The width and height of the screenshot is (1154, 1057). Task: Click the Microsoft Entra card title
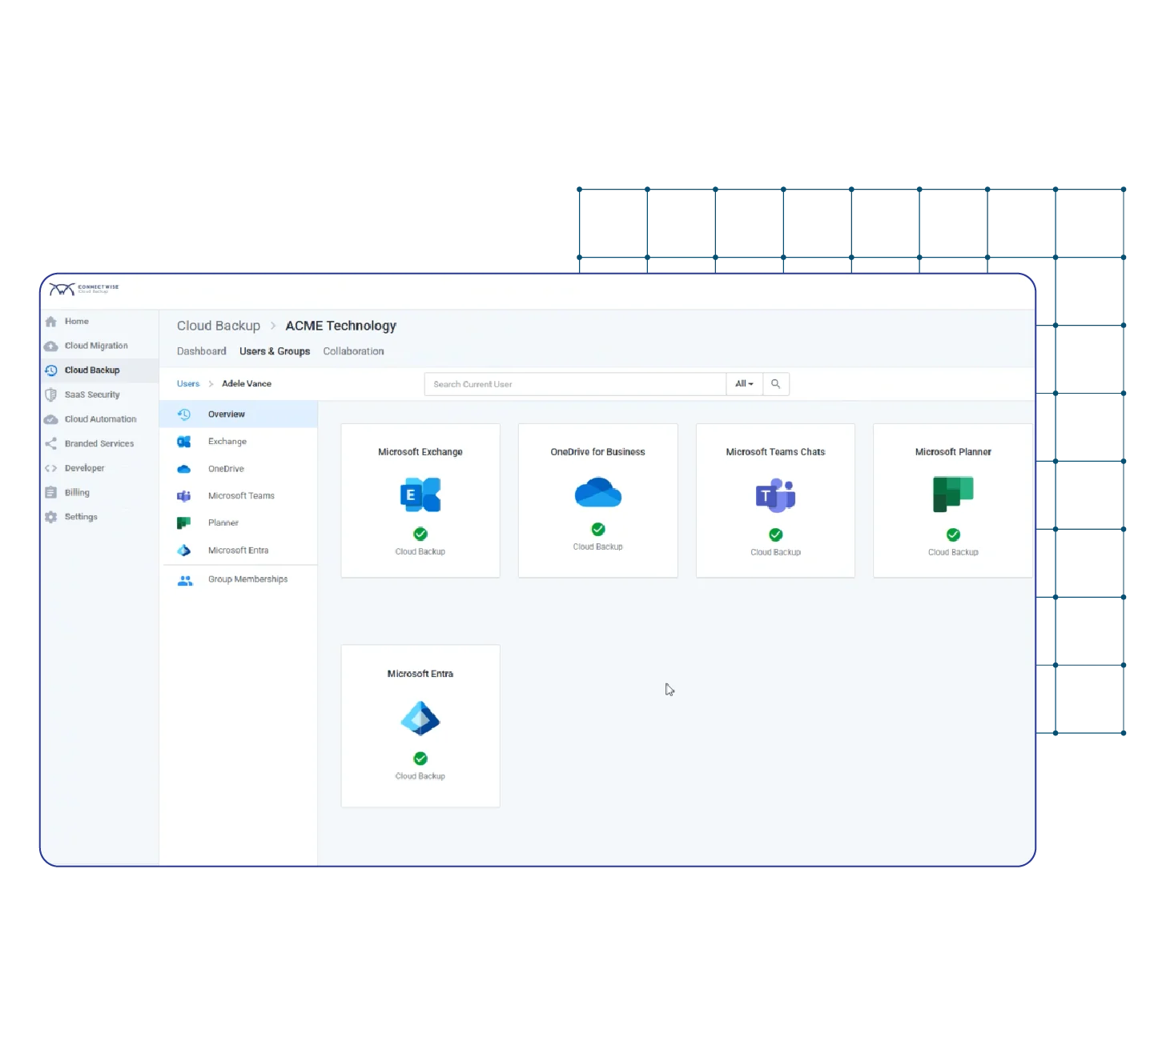coord(420,675)
